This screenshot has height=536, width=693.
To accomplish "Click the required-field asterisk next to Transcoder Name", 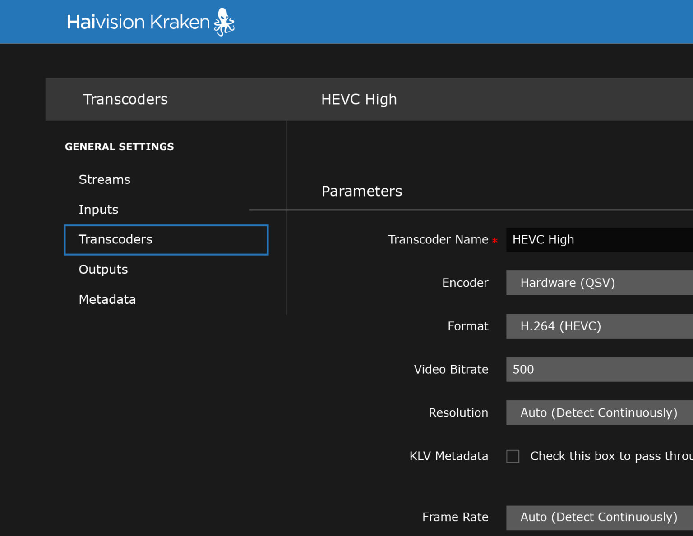I will [x=495, y=240].
